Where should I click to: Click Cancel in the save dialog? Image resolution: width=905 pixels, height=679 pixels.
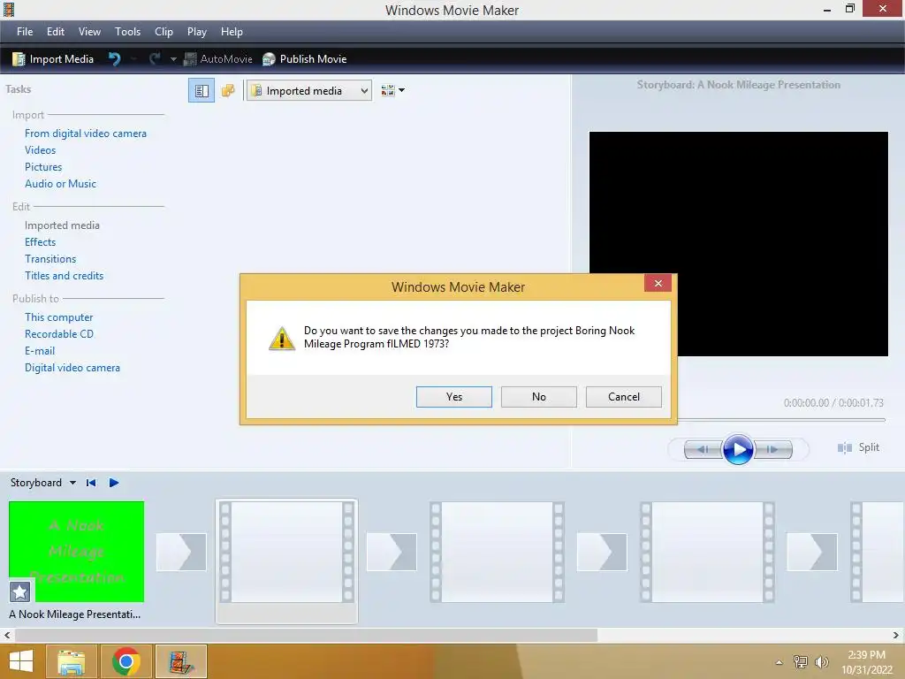point(623,397)
